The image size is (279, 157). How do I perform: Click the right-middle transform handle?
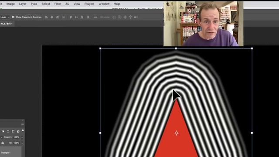[x=252, y=133]
